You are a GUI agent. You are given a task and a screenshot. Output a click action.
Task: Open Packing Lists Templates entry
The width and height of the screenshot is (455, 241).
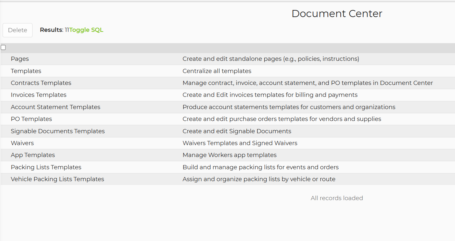pos(46,167)
